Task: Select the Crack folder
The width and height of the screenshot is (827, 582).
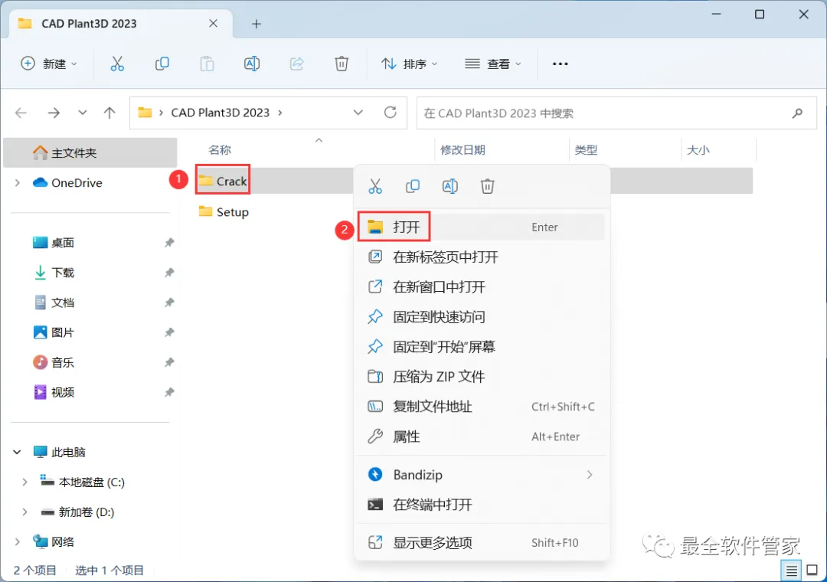Action: coord(223,181)
